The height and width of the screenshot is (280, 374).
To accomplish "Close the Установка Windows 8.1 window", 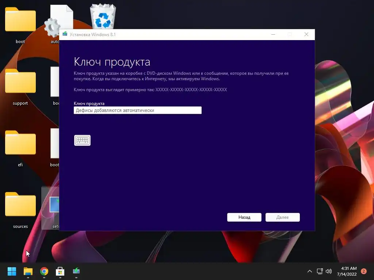I will tap(306, 35).
